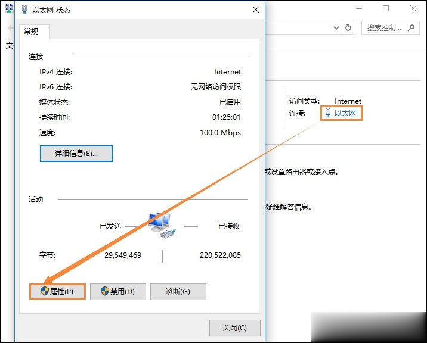427x343 pixels.
Task: Click the IPv6 连接: label
Action: (x=56, y=87)
